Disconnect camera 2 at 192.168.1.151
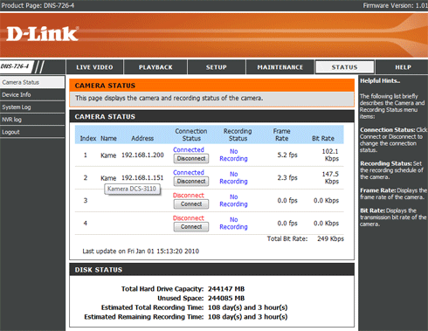The width and height of the screenshot is (428, 331). (191, 182)
